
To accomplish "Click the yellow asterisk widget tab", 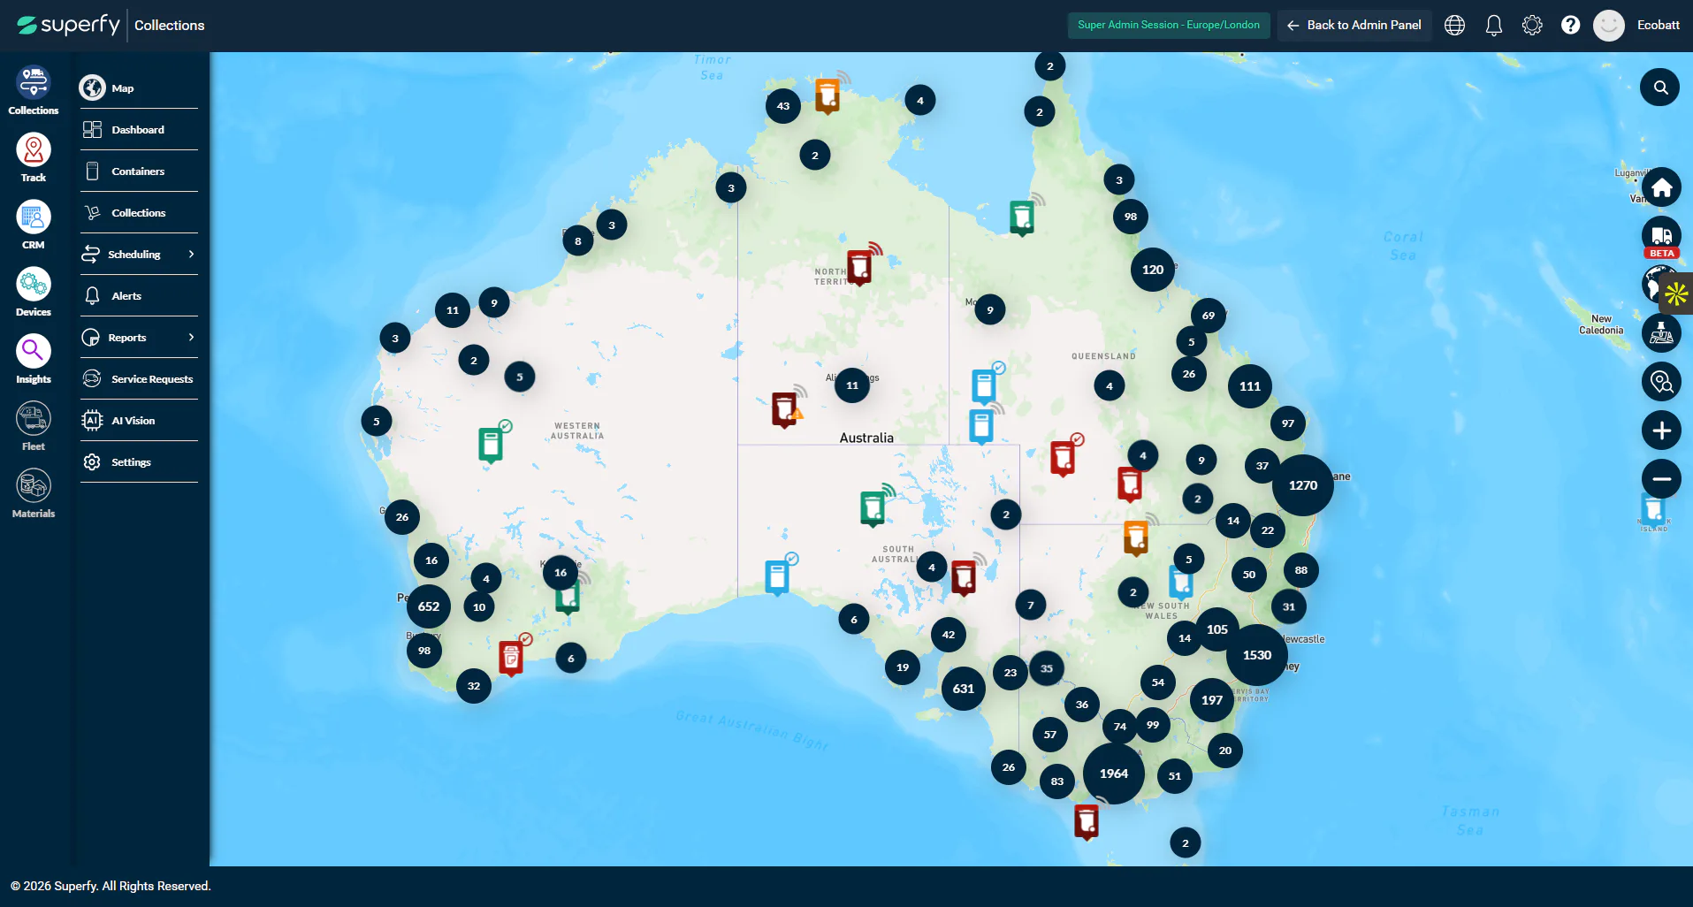I will point(1676,294).
